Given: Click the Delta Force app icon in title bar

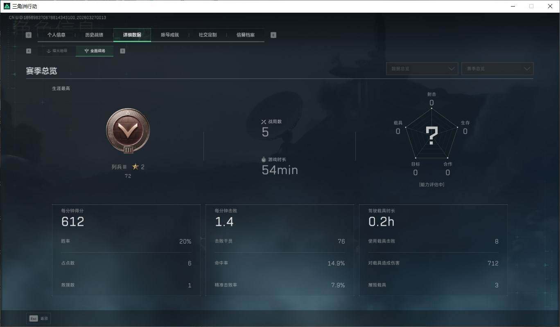Looking at the screenshot, I should coord(7,6).
